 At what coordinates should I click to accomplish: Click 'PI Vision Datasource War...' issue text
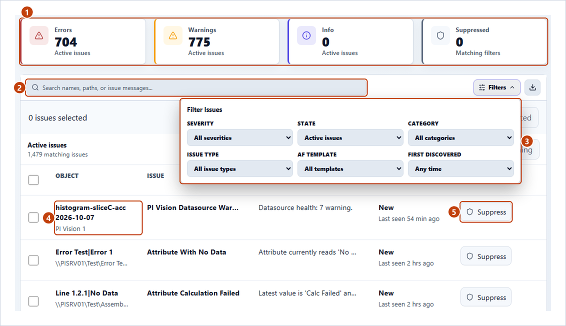tap(192, 207)
